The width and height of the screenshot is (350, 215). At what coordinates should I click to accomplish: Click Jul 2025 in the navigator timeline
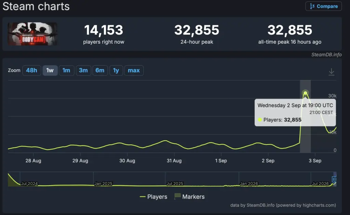[x=175, y=184]
